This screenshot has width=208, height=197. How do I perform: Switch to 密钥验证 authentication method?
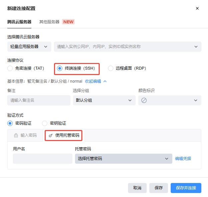[45, 123]
